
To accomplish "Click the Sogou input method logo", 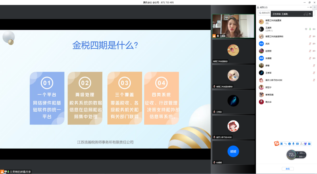I will click(x=276, y=144).
